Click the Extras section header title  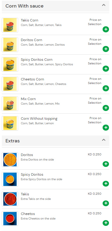pos(12,141)
